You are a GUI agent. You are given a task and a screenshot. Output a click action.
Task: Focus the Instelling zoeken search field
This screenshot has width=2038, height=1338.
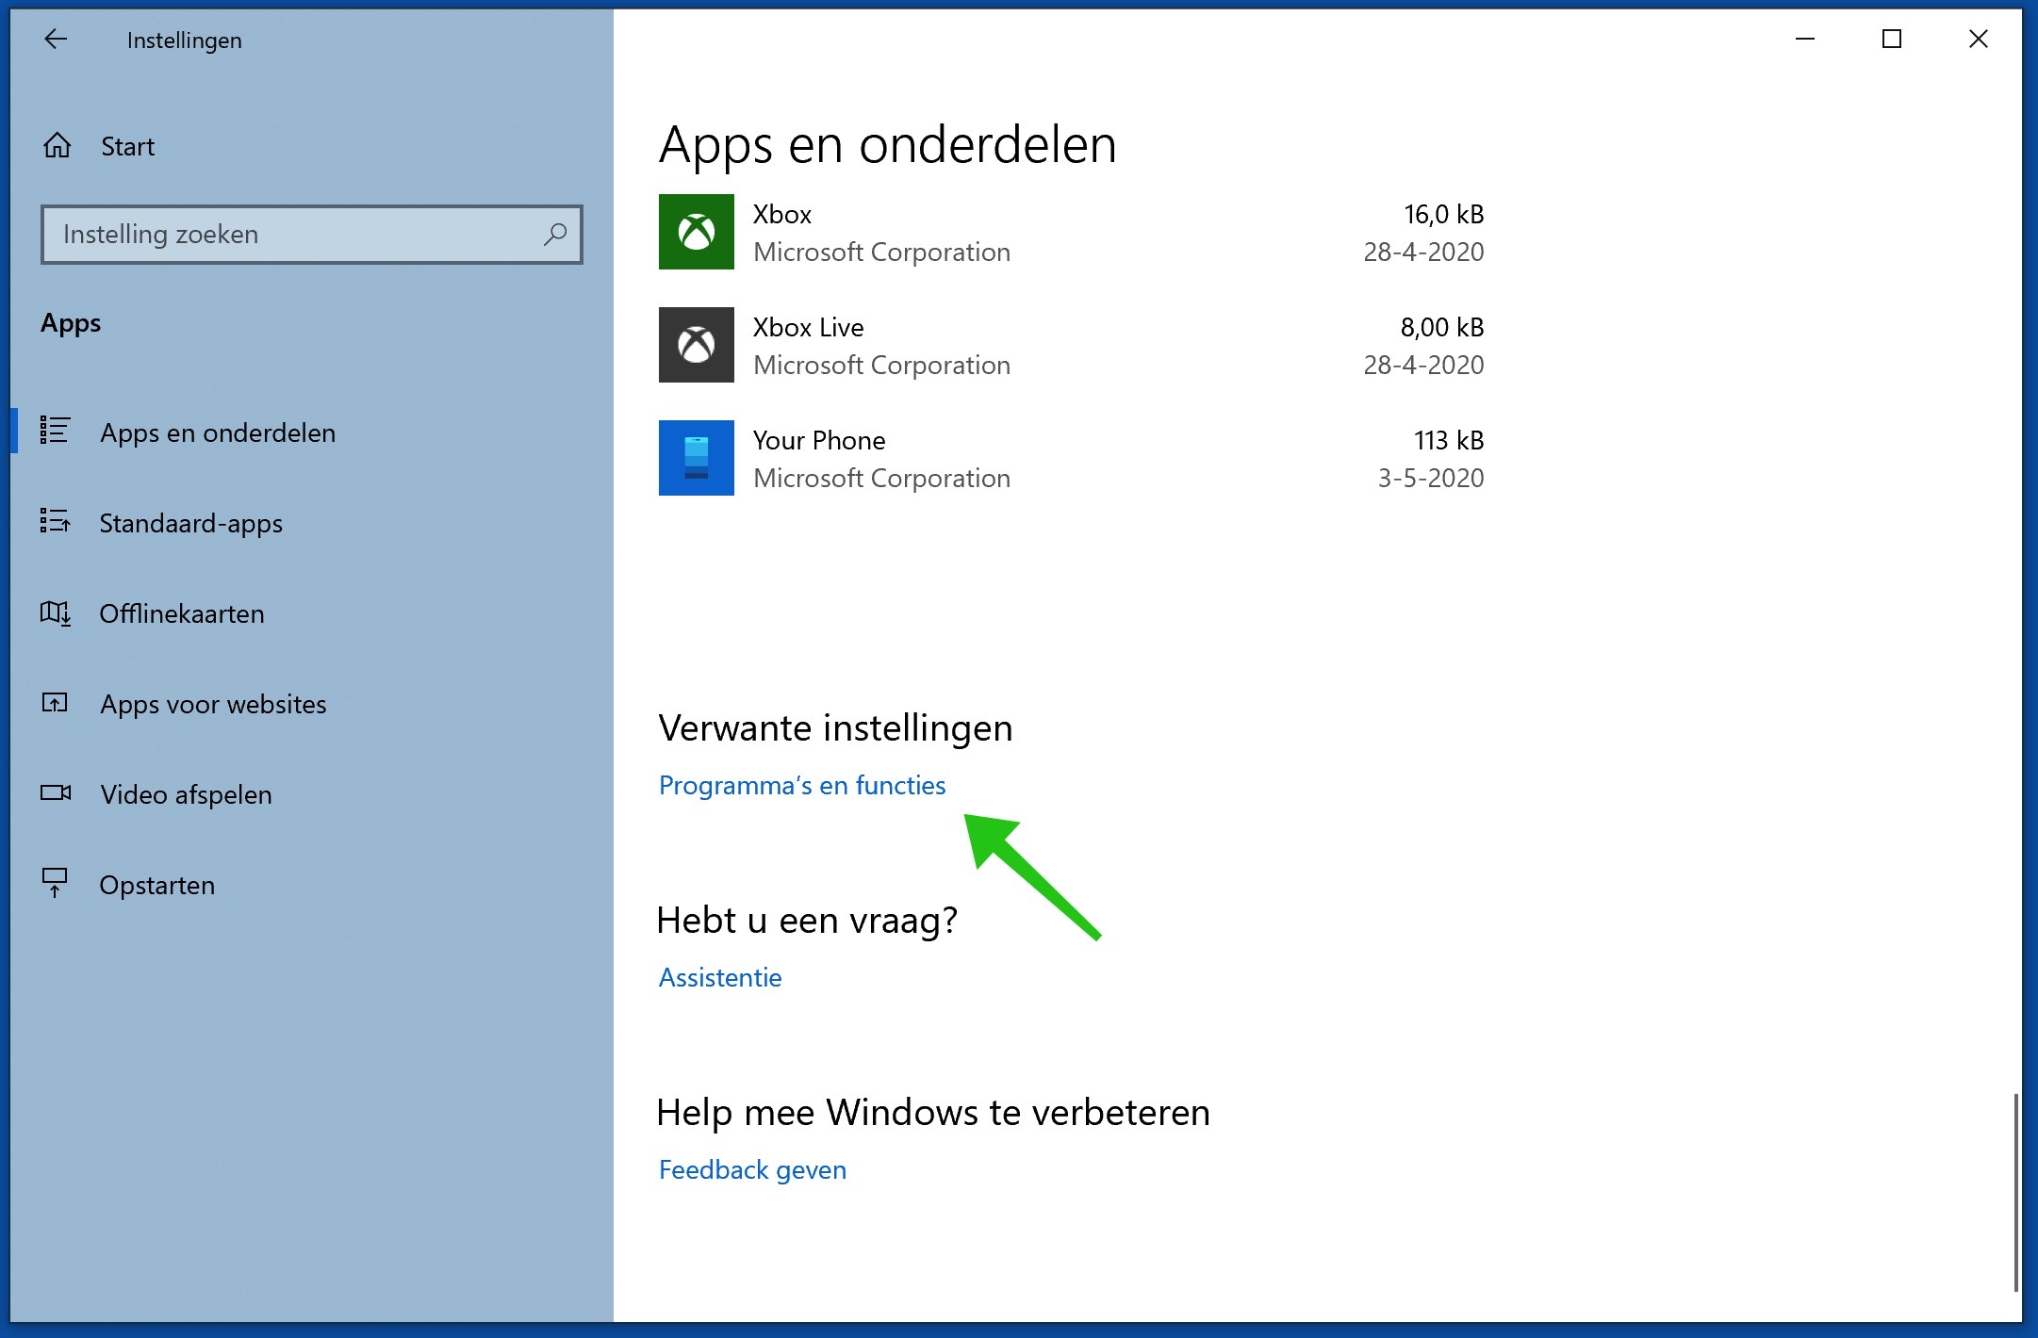[311, 234]
